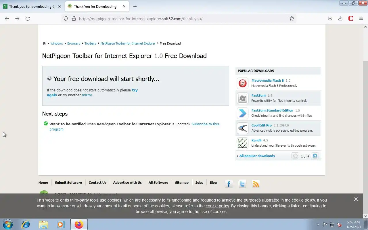
Task: Show hidden system tray icons
Action: [x=318, y=225]
